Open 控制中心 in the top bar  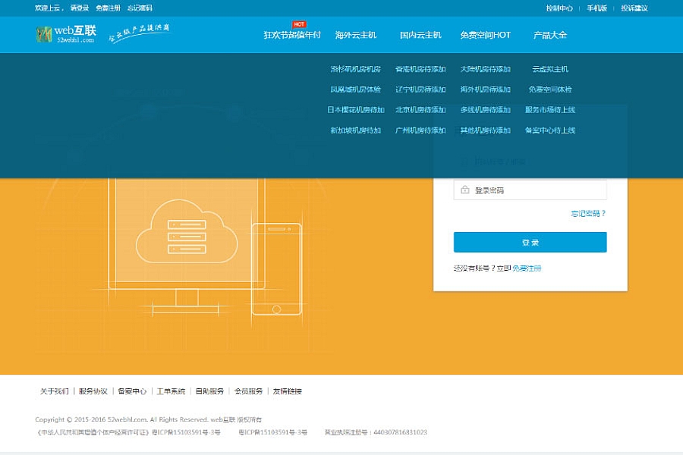[x=559, y=8]
